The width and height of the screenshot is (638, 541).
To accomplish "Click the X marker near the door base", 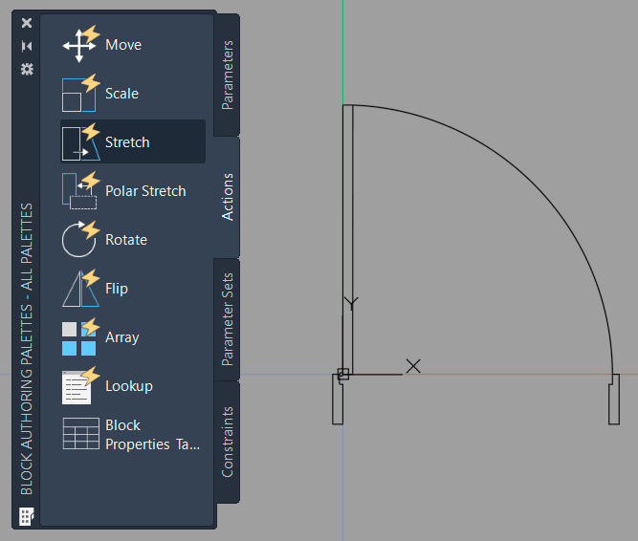I will click(x=413, y=365).
